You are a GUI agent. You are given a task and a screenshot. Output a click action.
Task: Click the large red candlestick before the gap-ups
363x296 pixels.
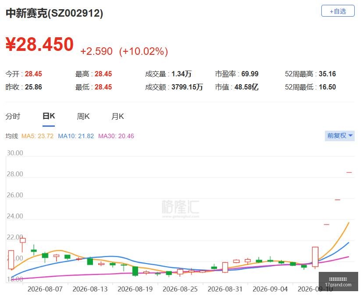[315, 257]
